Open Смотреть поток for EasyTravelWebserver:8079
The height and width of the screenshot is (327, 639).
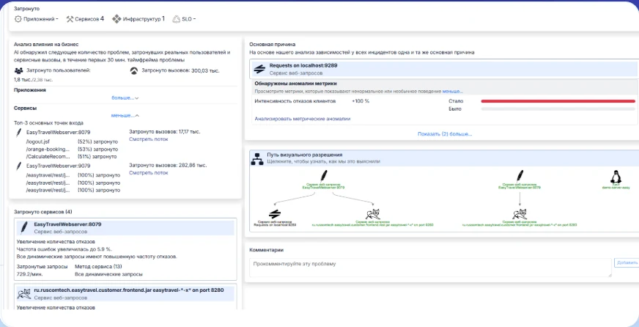(x=148, y=139)
